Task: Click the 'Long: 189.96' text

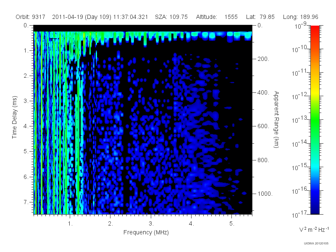Action: 300,17
